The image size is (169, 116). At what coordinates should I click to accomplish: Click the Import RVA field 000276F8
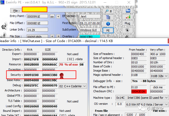click(31, 59)
